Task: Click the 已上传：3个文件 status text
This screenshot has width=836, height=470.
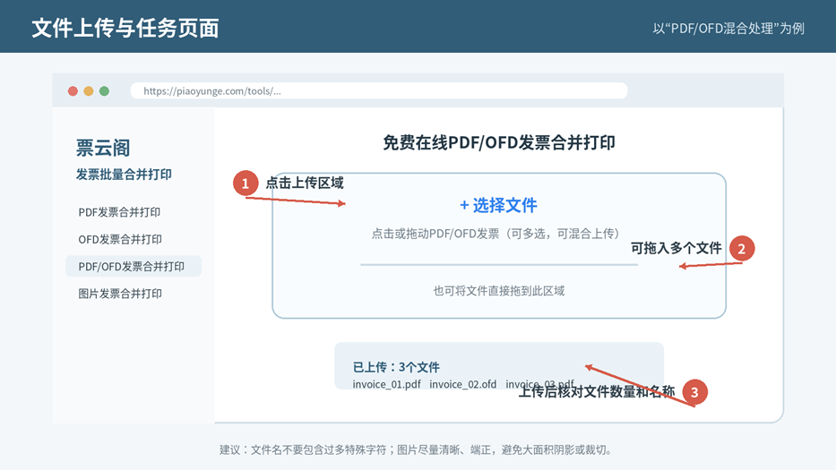Action: pyautogui.click(x=396, y=367)
